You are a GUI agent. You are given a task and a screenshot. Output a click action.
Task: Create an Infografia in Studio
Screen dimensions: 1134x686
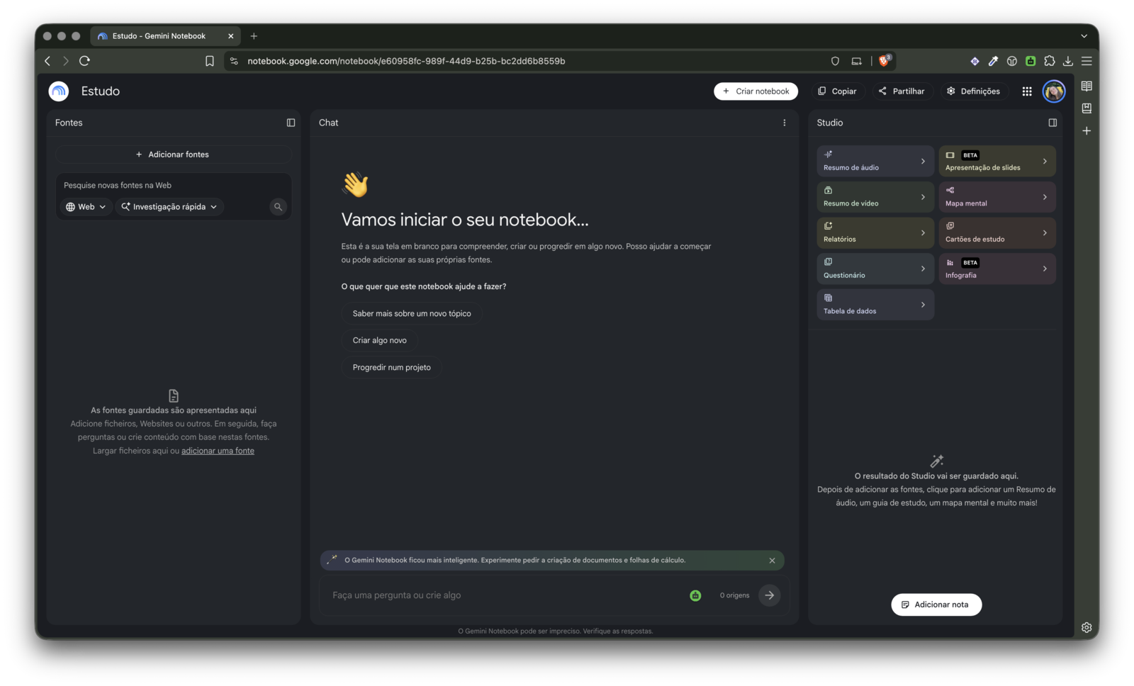click(x=997, y=269)
